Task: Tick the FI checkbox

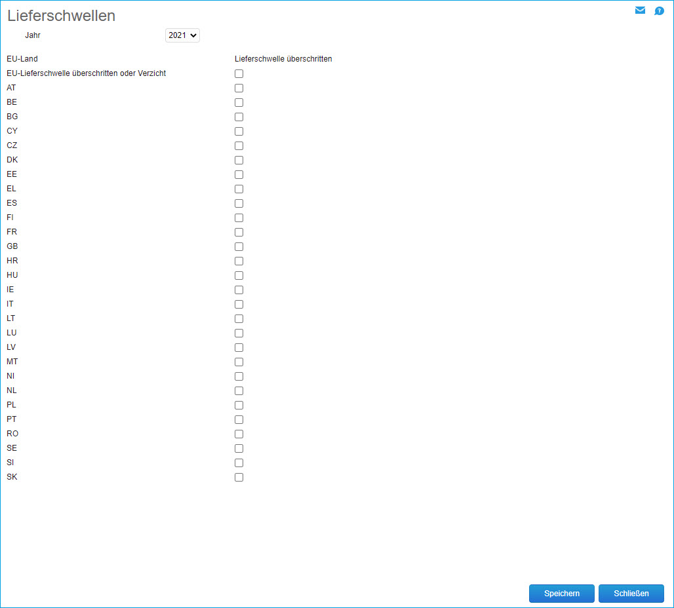Action: click(x=239, y=218)
